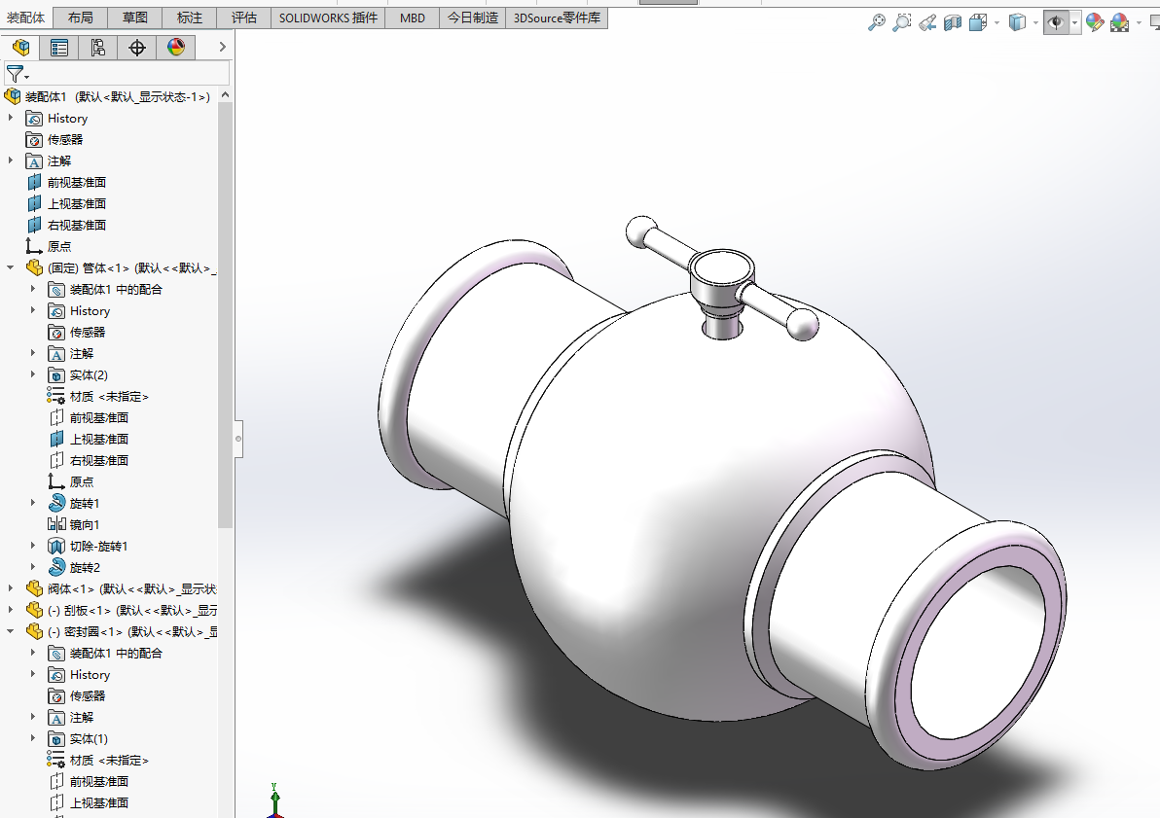Image resolution: width=1160 pixels, height=818 pixels.
Task: Click the Edit Appearance icon
Action: pyautogui.click(x=1095, y=23)
